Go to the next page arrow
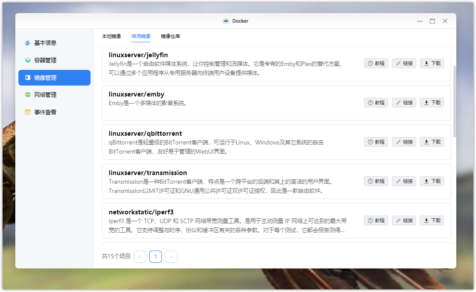The height and width of the screenshot is (292, 476). tap(171, 257)
